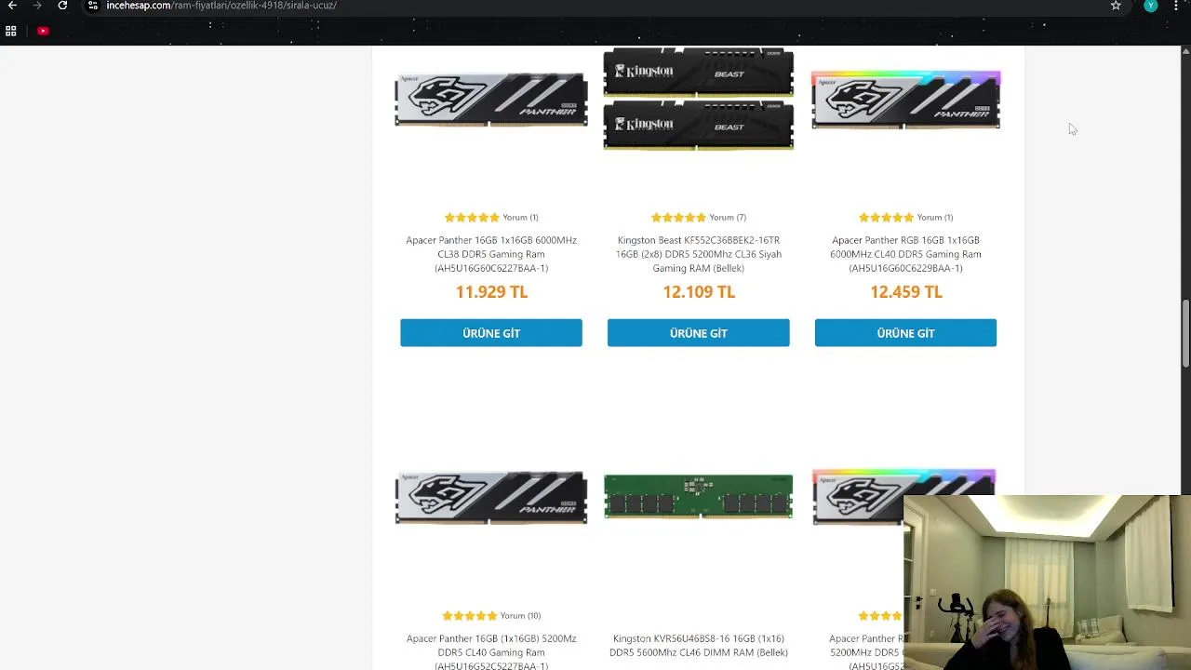The width and height of the screenshot is (1191, 670).
Task: Click green Kingston KVR56U46BS8 RAM image
Action: (x=699, y=496)
